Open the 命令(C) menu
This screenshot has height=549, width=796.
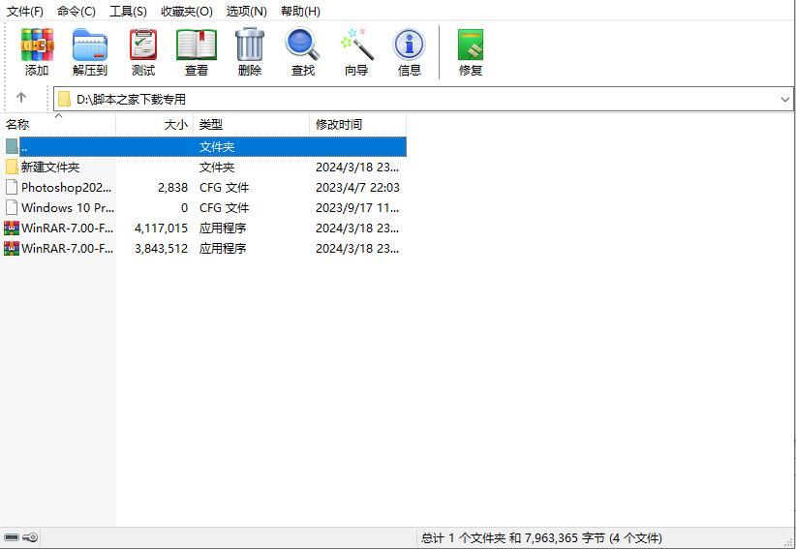pyautogui.click(x=77, y=12)
